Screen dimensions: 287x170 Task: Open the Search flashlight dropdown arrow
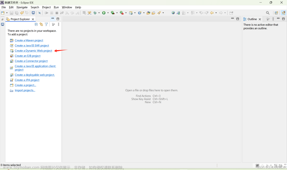coord(163,13)
